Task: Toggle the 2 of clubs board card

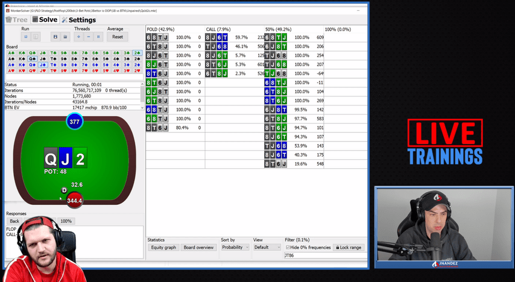Action: pos(137,53)
